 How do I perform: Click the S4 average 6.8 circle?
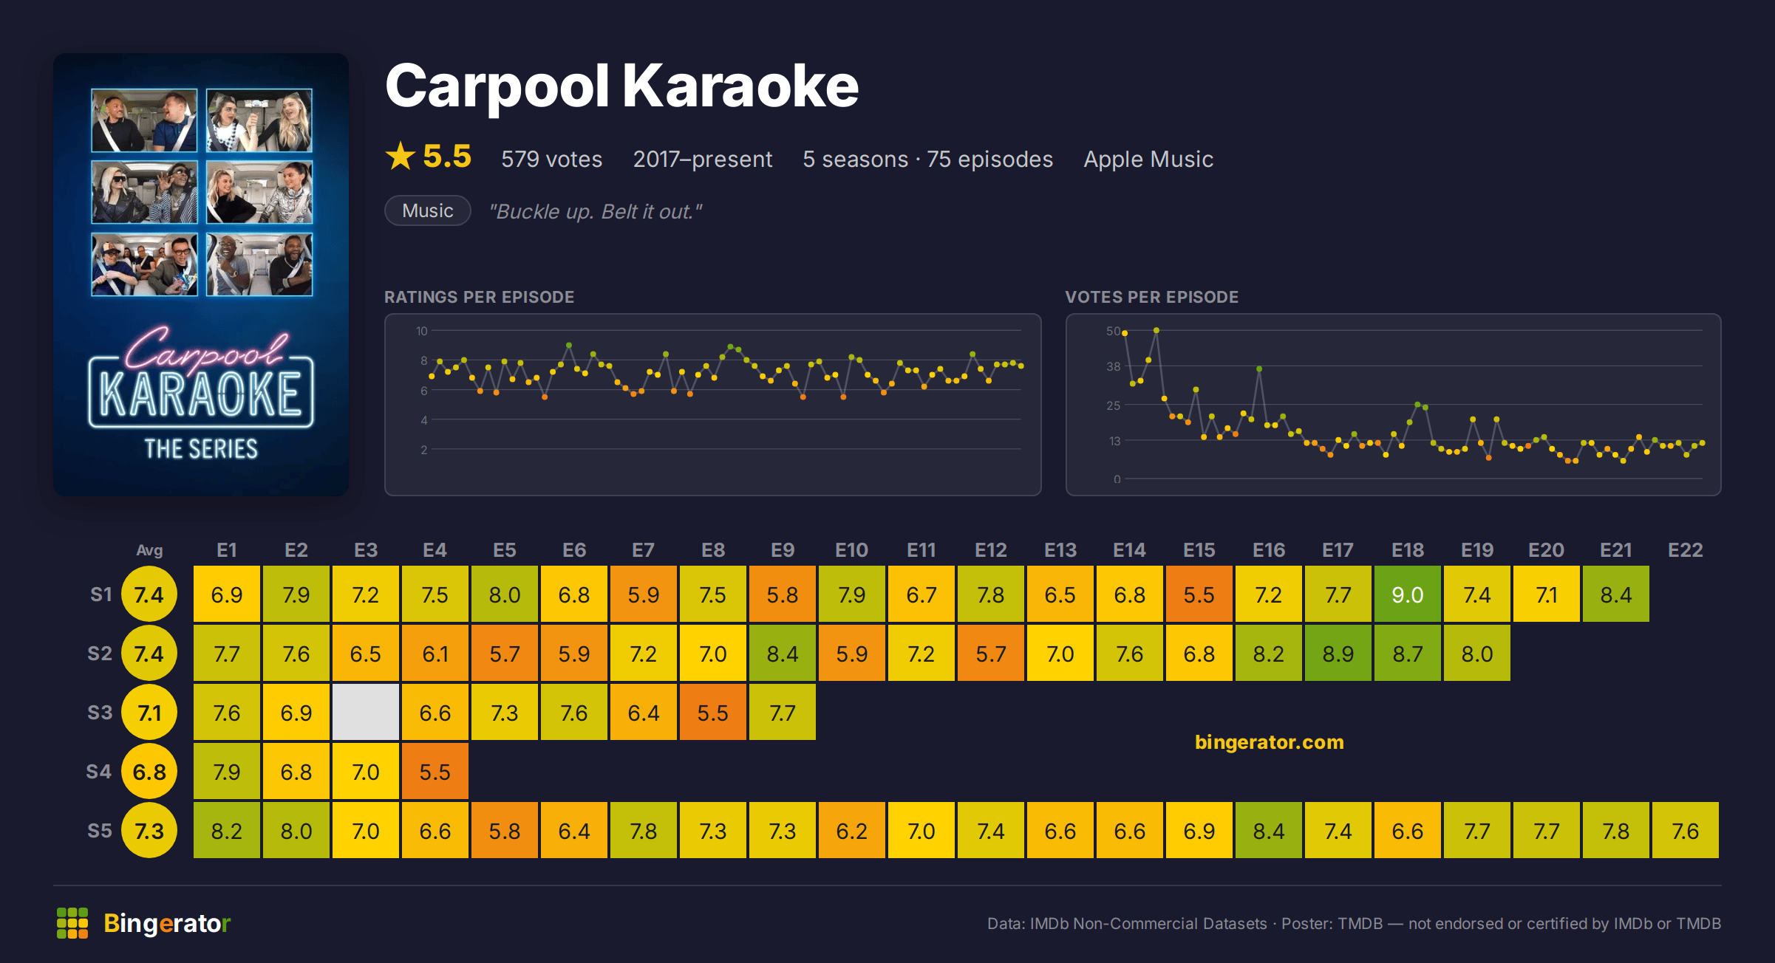pos(149,772)
